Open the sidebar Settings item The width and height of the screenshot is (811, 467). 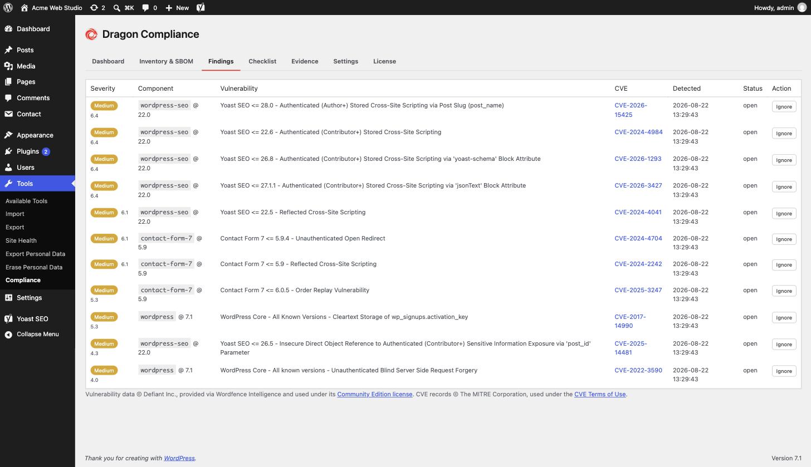[37, 298]
